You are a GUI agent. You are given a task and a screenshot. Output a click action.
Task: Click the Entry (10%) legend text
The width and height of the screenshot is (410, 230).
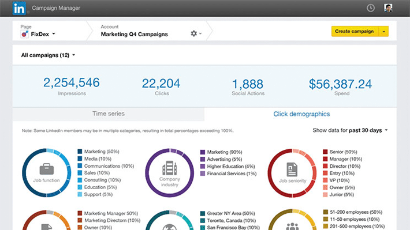(342, 173)
